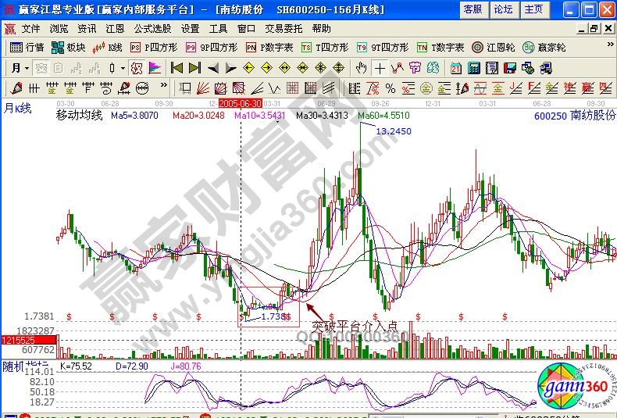Click the 随机 indicator label
Screen dimensions: 617x418
coord(13,365)
